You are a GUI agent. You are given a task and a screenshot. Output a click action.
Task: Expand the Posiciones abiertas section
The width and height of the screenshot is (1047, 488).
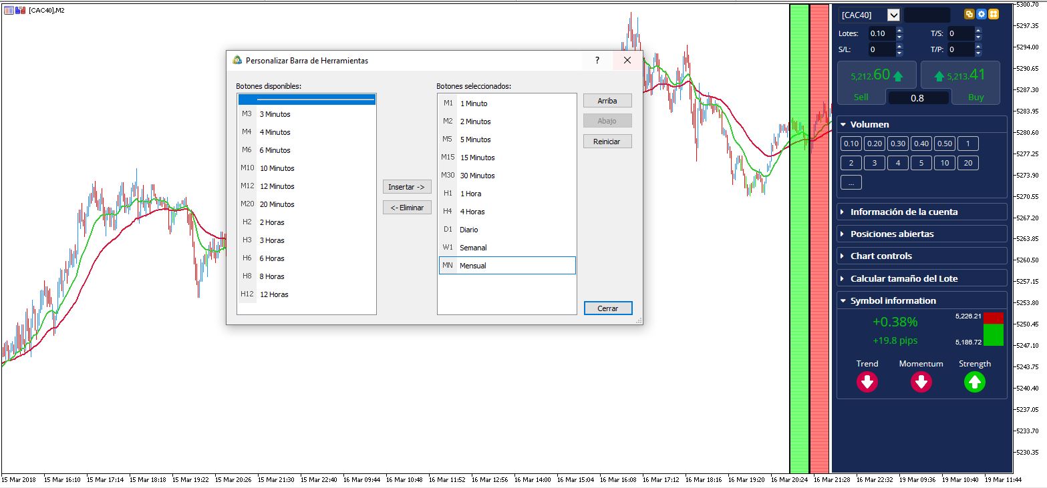[922, 234]
